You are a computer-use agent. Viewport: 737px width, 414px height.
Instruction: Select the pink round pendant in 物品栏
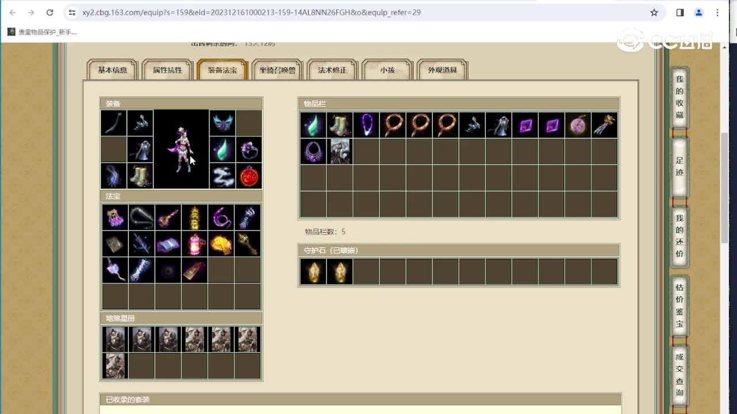pyautogui.click(x=578, y=125)
